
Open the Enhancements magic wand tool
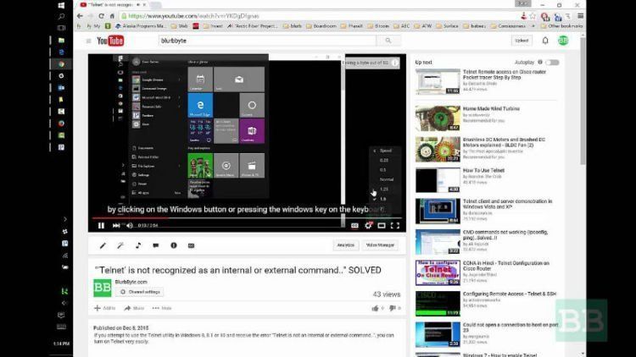point(120,245)
